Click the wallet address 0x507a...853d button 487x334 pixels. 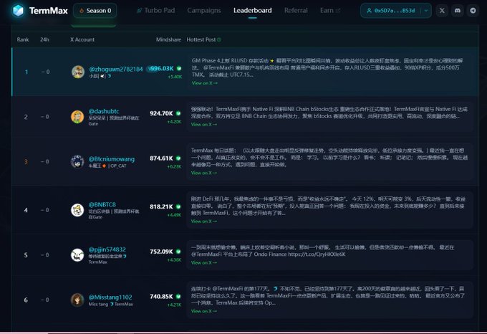(391, 11)
